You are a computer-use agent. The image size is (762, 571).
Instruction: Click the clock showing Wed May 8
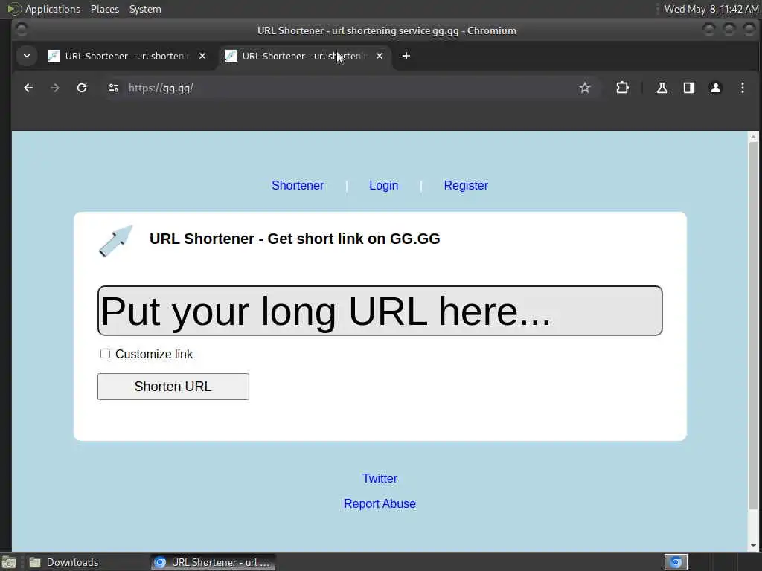pos(711,9)
